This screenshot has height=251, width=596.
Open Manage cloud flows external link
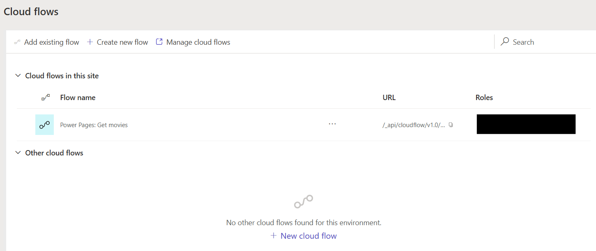click(193, 42)
